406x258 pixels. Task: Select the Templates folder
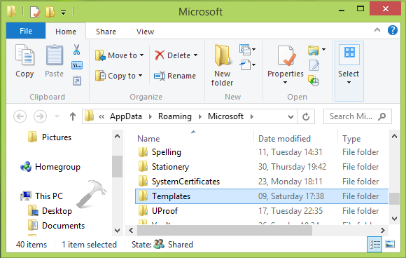click(x=262, y=196)
